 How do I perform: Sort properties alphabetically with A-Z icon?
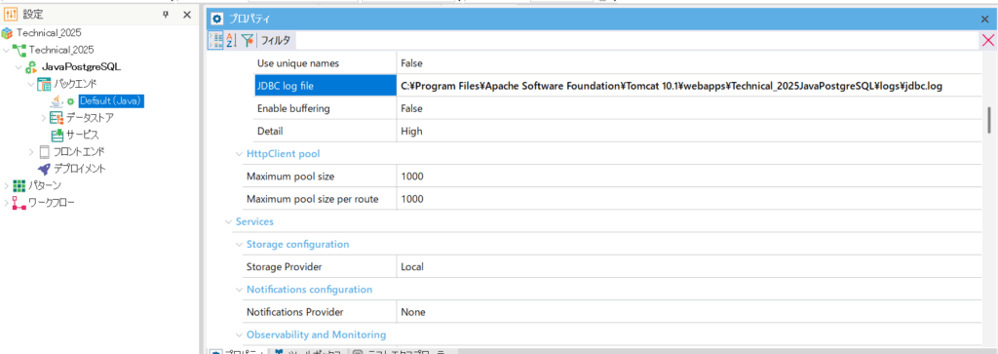pyautogui.click(x=232, y=40)
